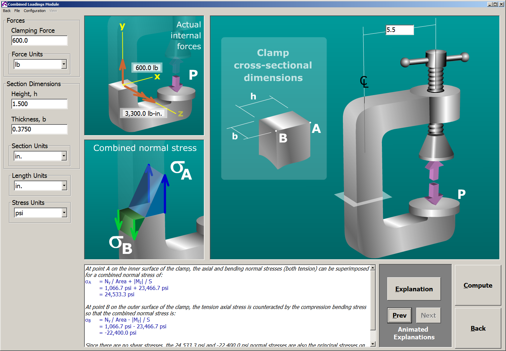Open the Configuration menu
This screenshot has width=506, height=351.
(34, 10)
